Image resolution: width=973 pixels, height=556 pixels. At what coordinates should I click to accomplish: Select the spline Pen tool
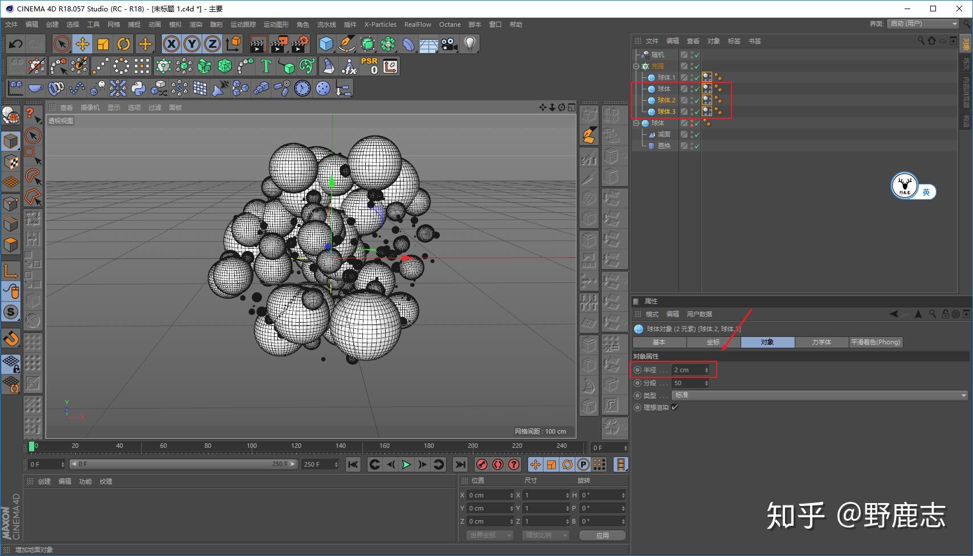(346, 44)
